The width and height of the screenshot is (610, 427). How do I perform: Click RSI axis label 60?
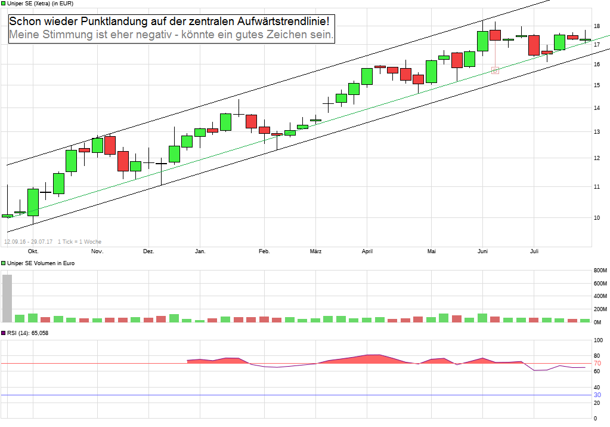tap(597, 371)
